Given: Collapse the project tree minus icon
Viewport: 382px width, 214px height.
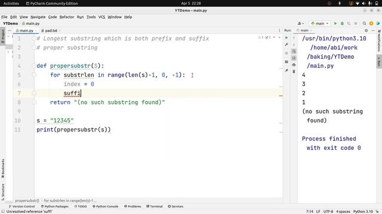Looking at the screenshot, I should coord(10,30).
